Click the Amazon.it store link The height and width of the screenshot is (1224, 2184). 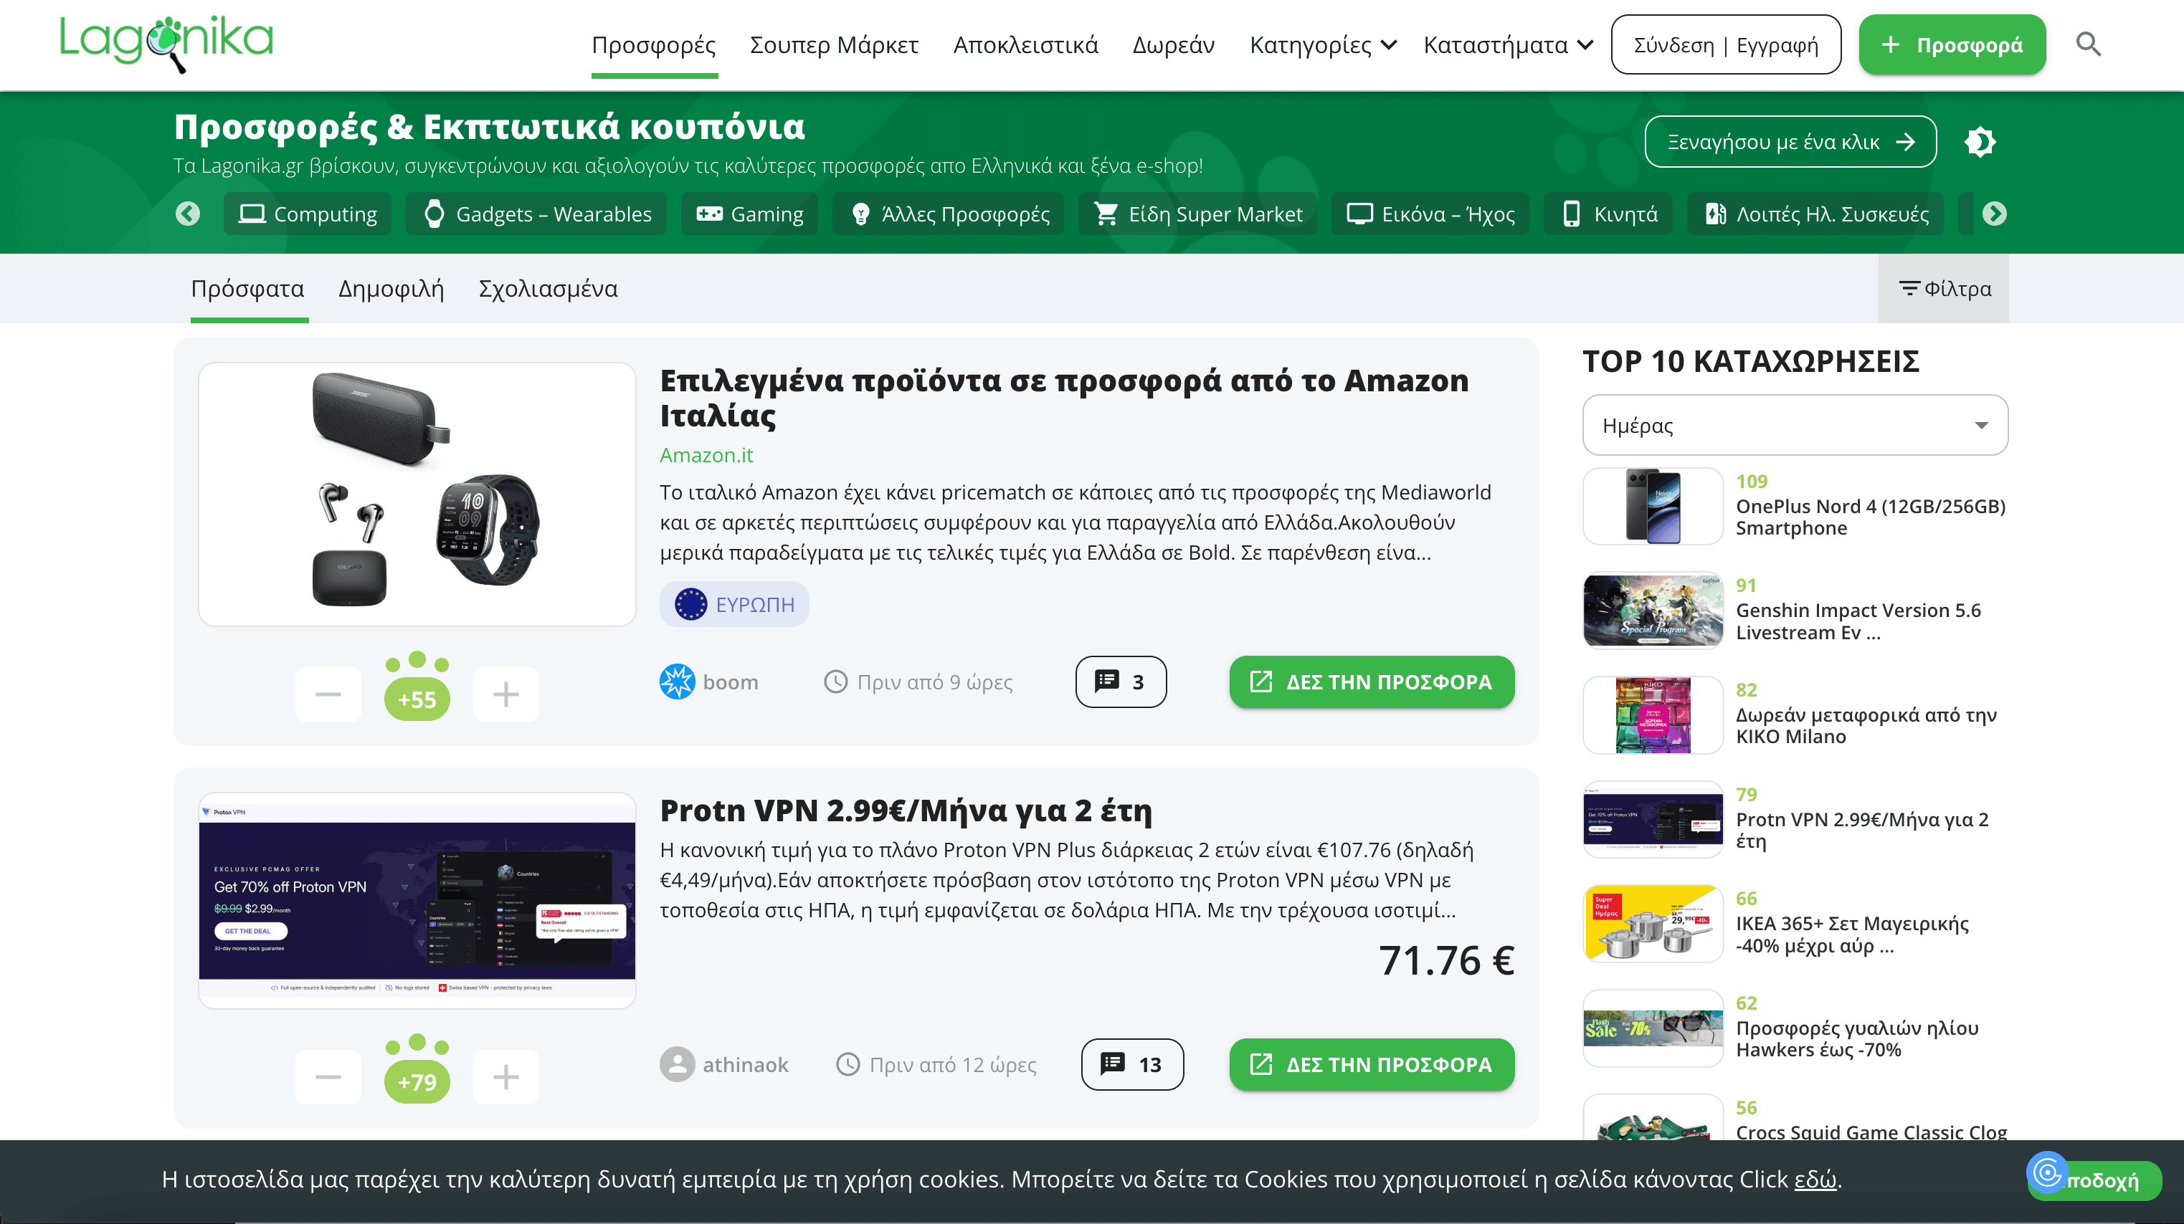(706, 455)
